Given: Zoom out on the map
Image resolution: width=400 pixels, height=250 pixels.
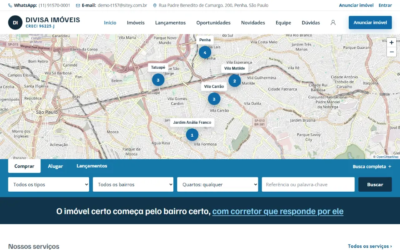Looking at the screenshot, I should coord(391,52).
